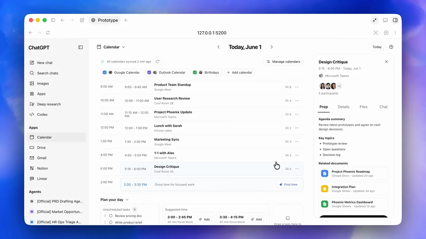
Task: Close the Design Critique details panel
Action: (x=386, y=62)
